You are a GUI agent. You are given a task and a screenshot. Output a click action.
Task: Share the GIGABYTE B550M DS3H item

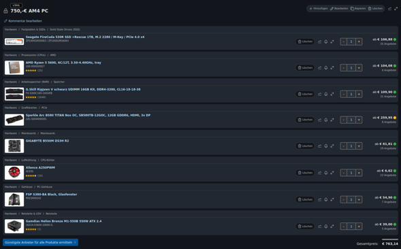[319, 146]
